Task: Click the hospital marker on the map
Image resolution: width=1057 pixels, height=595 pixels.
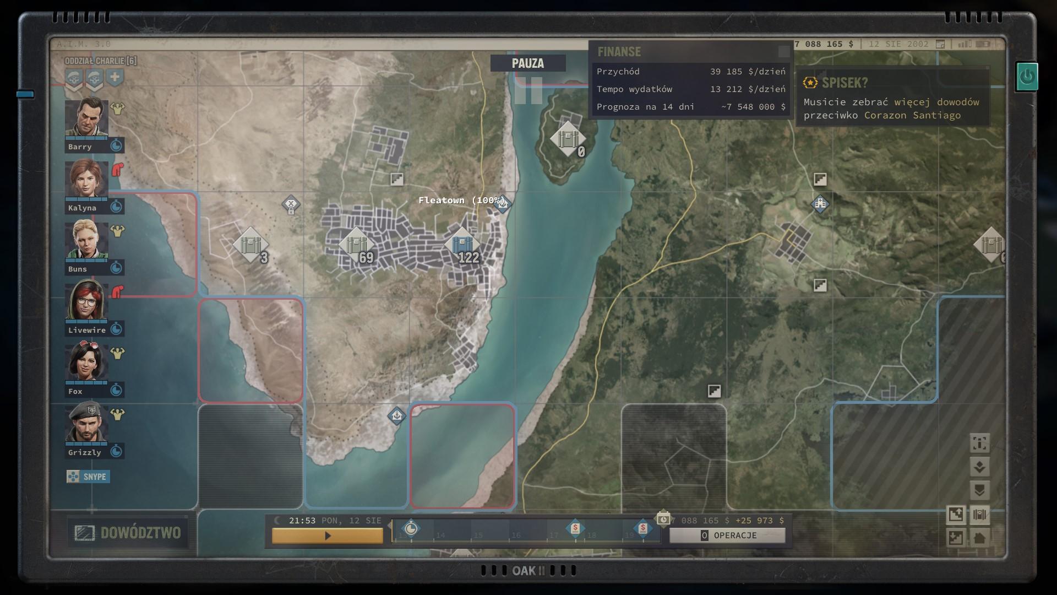Action: (820, 204)
